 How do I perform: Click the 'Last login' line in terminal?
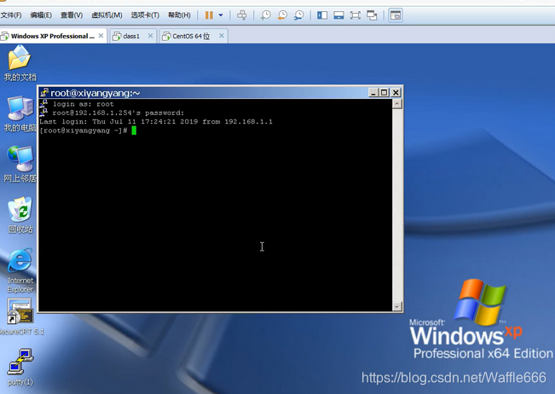coord(156,122)
